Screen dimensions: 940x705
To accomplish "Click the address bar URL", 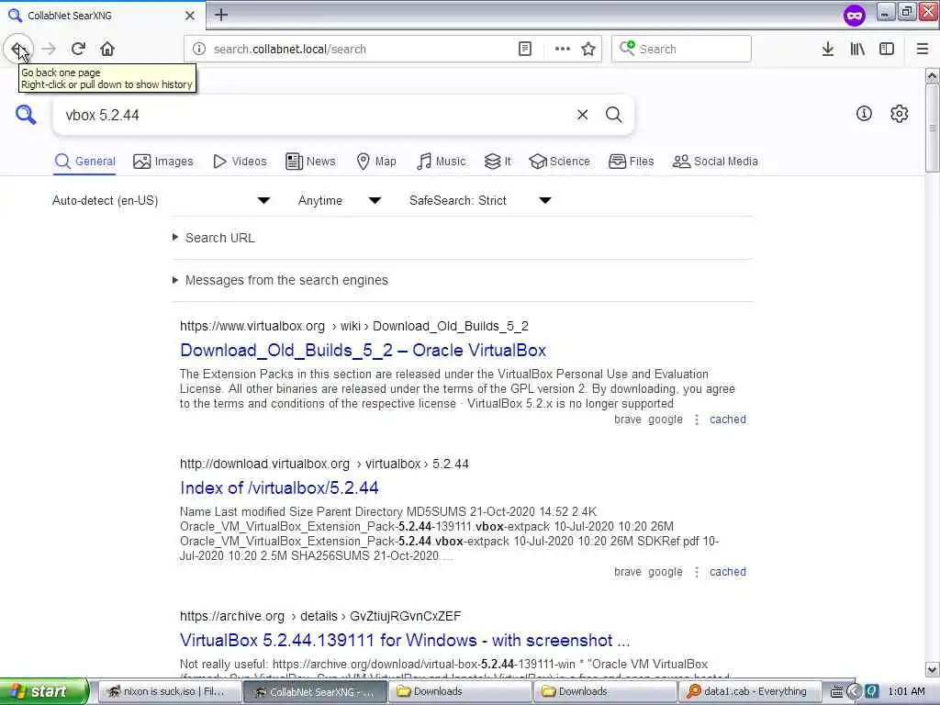I will pos(289,50).
